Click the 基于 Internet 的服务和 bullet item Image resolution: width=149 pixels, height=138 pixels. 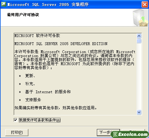click(48, 92)
